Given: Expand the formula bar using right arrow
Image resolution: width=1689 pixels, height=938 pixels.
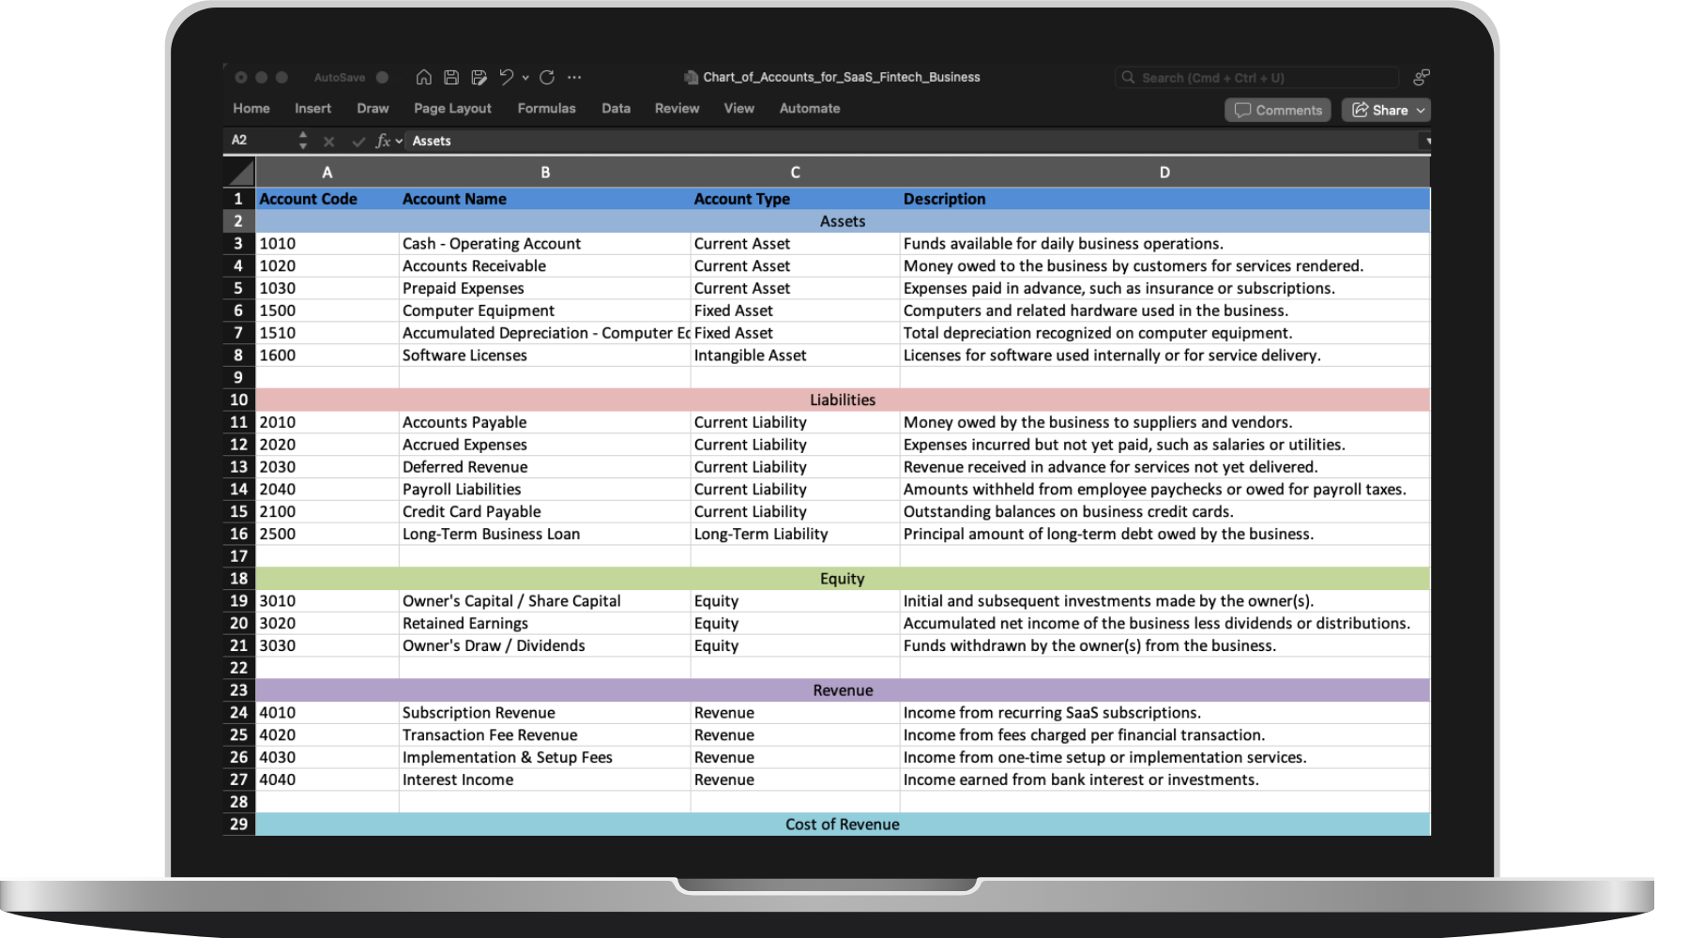Looking at the screenshot, I should pyautogui.click(x=1427, y=141).
